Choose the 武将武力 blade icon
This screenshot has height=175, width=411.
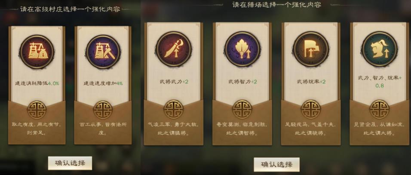click(174, 49)
